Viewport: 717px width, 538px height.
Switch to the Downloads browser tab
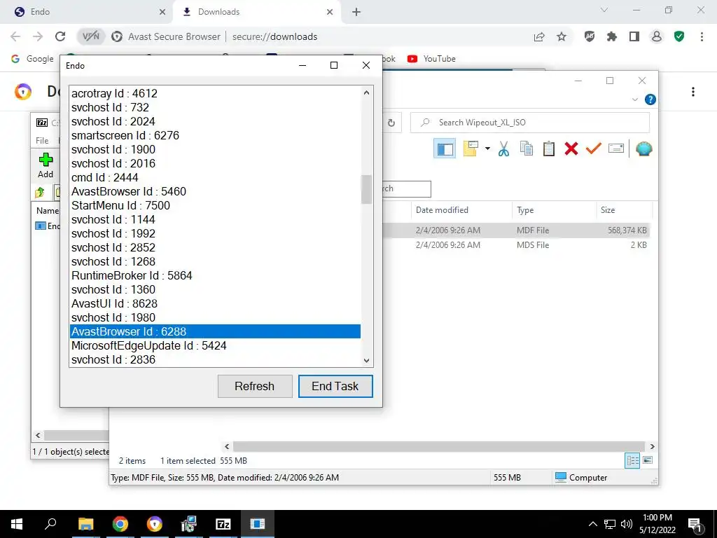(257, 12)
